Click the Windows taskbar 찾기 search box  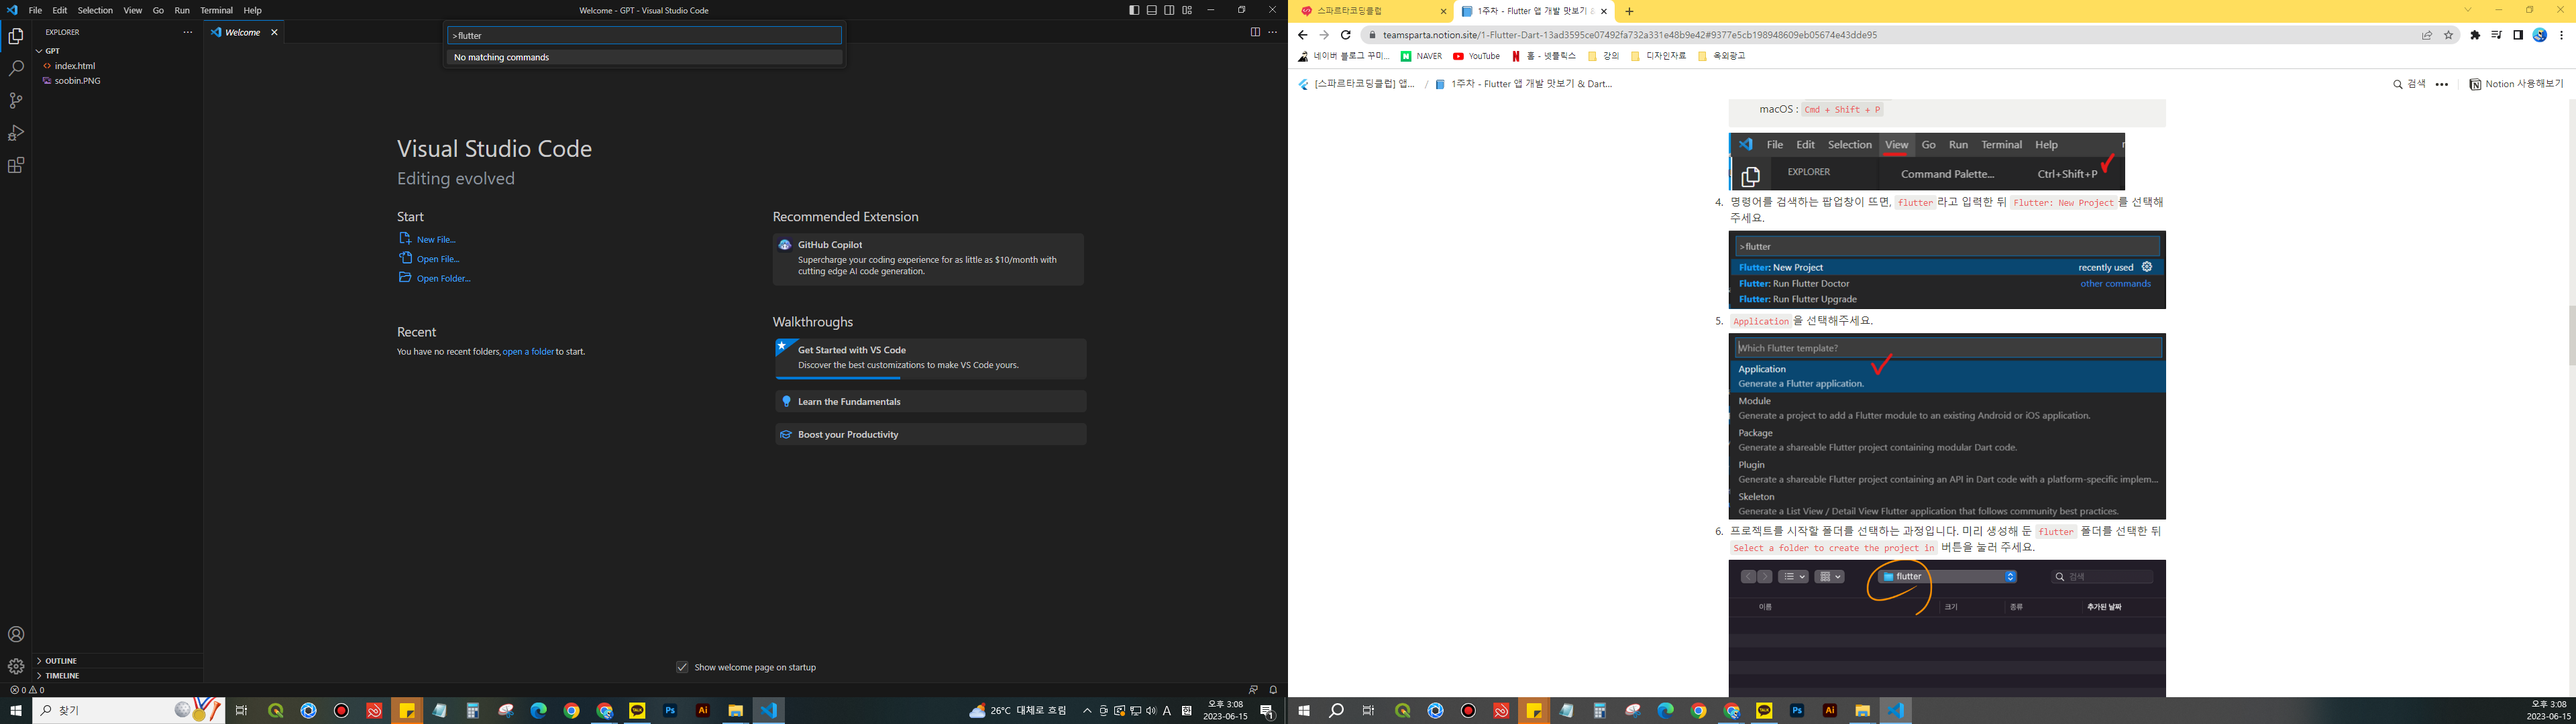128,711
